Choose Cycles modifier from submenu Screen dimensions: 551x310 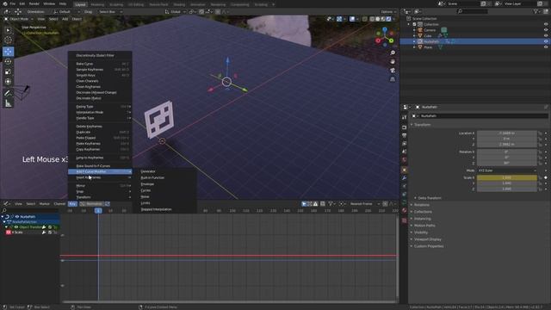coord(164,190)
